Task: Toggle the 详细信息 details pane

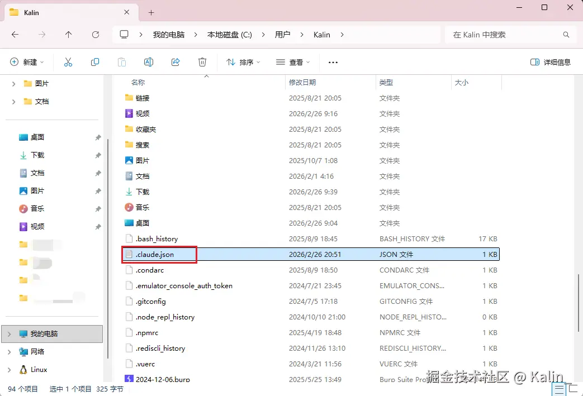Action: (x=550, y=62)
